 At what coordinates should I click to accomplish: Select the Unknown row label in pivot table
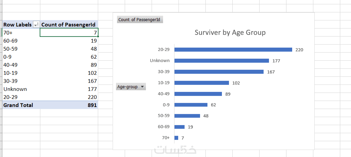coord(15,89)
